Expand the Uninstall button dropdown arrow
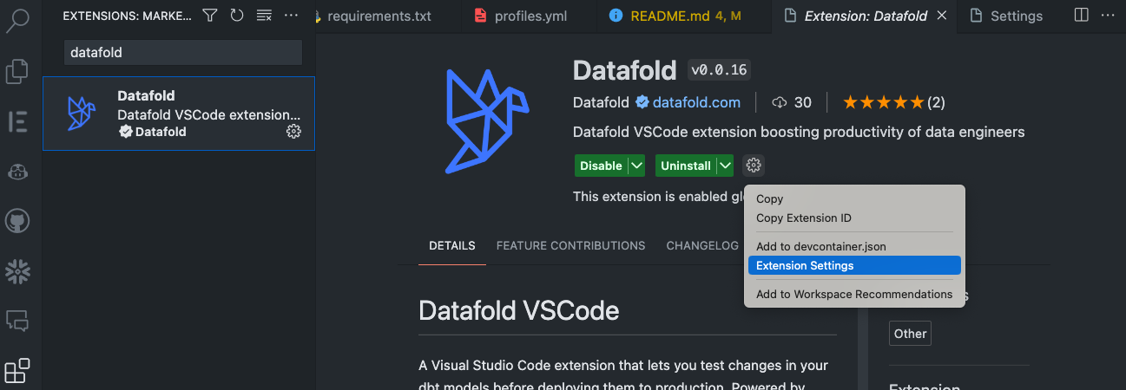This screenshot has width=1126, height=390. (x=726, y=166)
